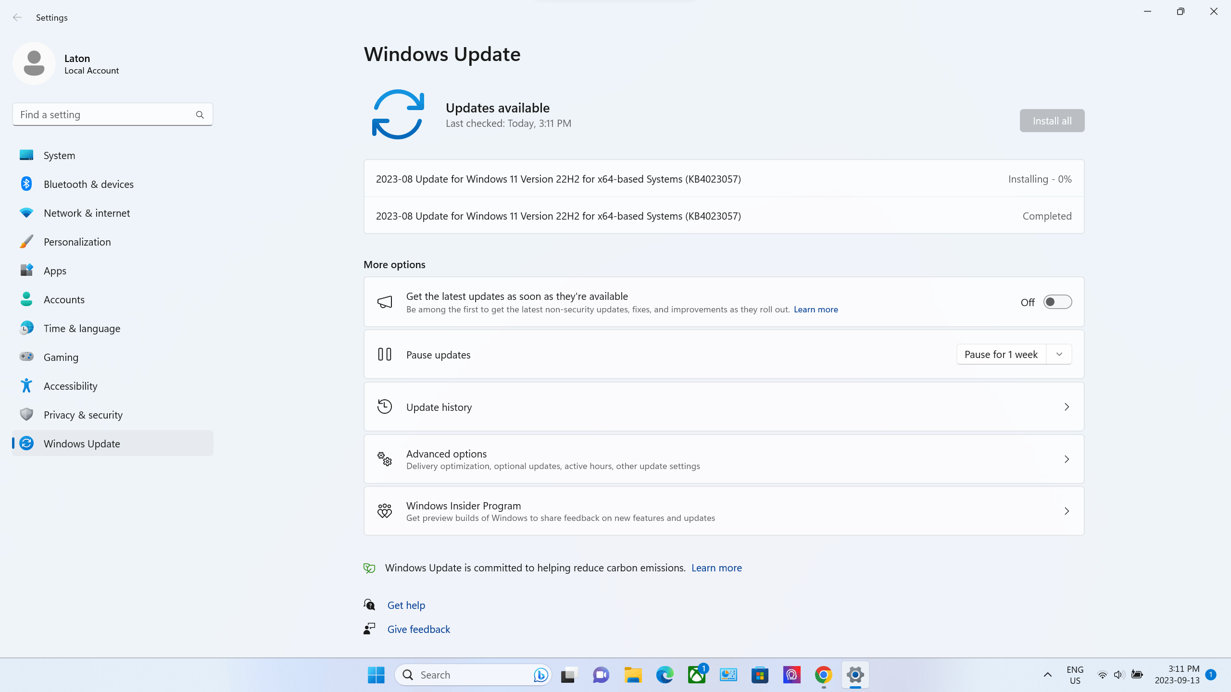The image size is (1231, 692).
Task: Launch Microsoft Edge from the taskbar
Action: [x=665, y=675]
